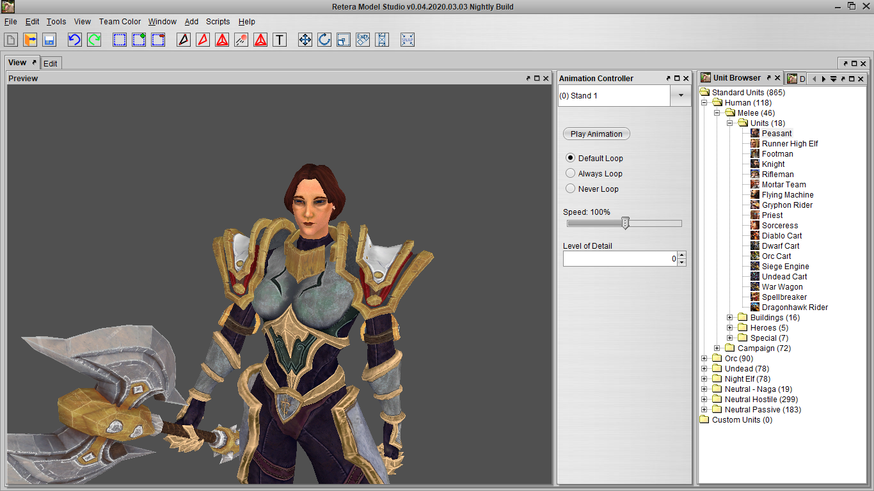Choose the Add to selection tool
874x491 pixels.
(x=139, y=40)
